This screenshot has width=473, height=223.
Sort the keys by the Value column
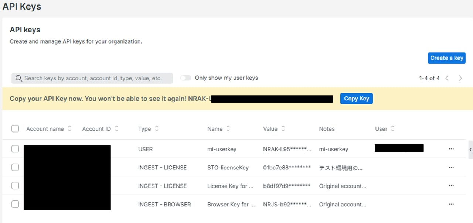coord(283,129)
